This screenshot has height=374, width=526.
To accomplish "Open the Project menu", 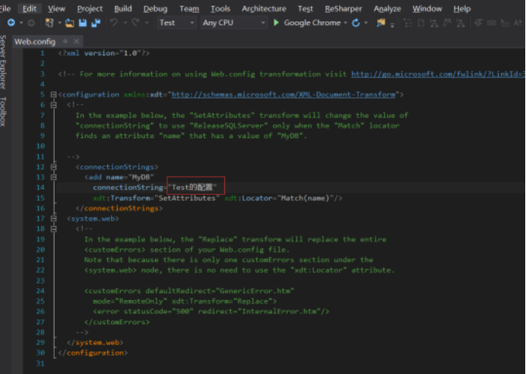I will coord(90,8).
